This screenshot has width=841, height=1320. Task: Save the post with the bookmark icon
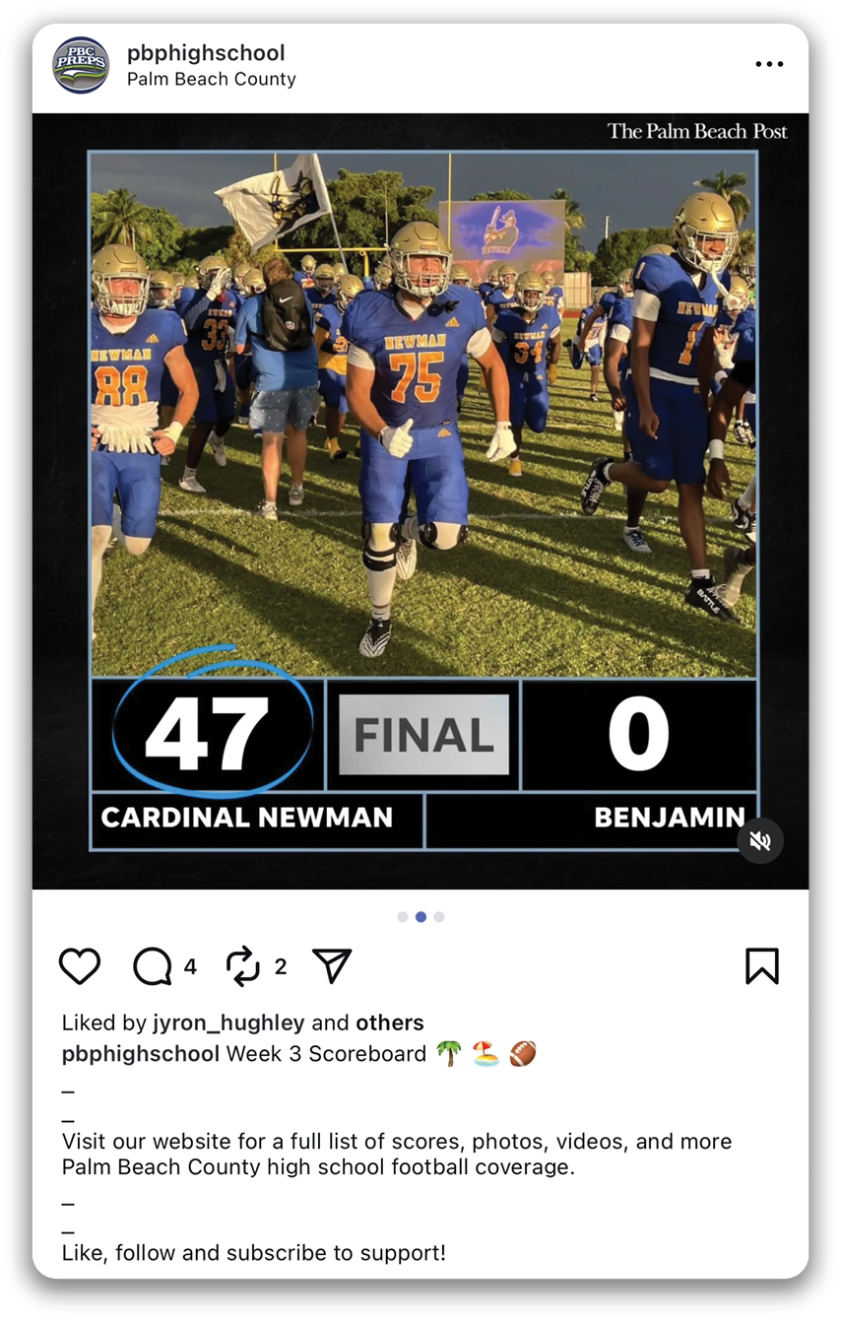click(762, 966)
